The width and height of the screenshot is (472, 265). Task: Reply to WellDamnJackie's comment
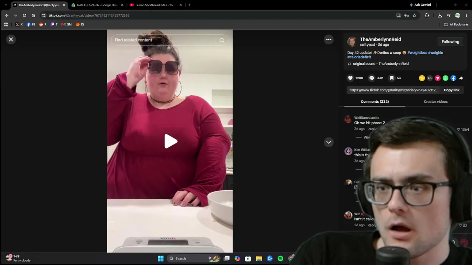click(x=372, y=129)
